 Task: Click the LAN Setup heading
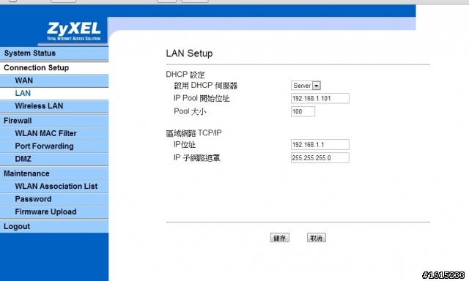point(189,53)
